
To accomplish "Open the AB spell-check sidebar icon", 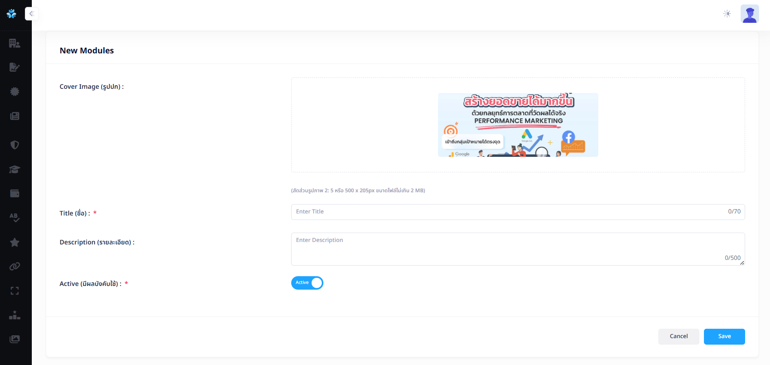I will (15, 218).
